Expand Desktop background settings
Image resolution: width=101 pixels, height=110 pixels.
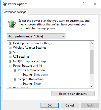tap(10, 43)
